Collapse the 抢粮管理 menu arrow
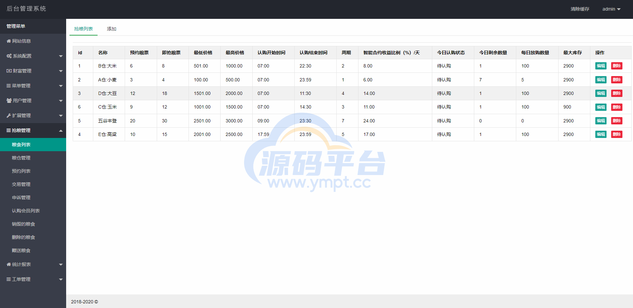This screenshot has height=308, width=633. coord(61,131)
